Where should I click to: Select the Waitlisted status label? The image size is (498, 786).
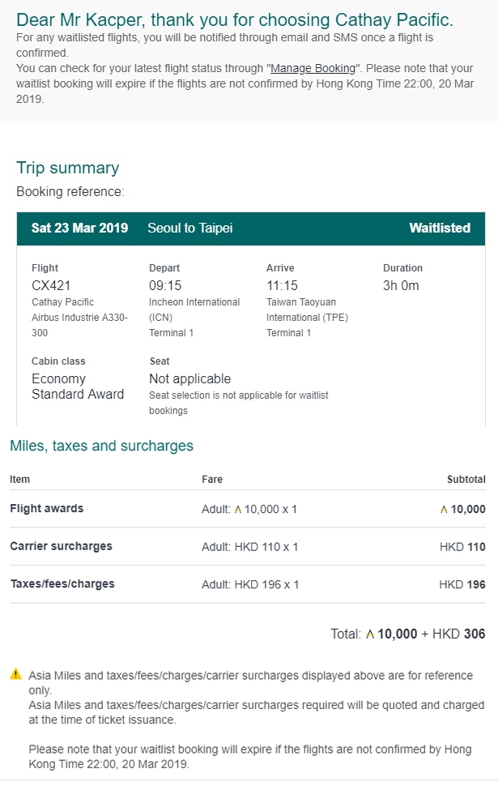pyautogui.click(x=440, y=228)
